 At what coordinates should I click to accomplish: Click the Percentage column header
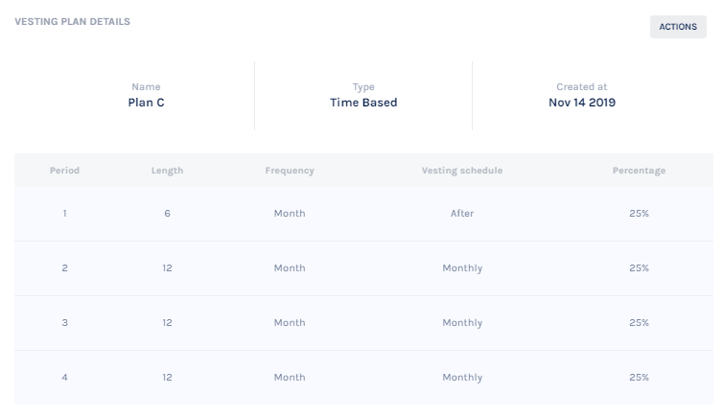639,171
